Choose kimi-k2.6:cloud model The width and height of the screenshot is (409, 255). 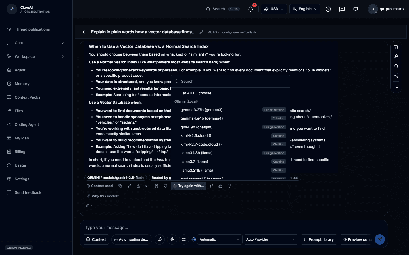(x=230, y=136)
